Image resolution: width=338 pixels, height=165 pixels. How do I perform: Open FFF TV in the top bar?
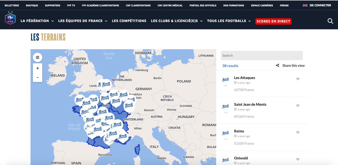pos(71,5)
